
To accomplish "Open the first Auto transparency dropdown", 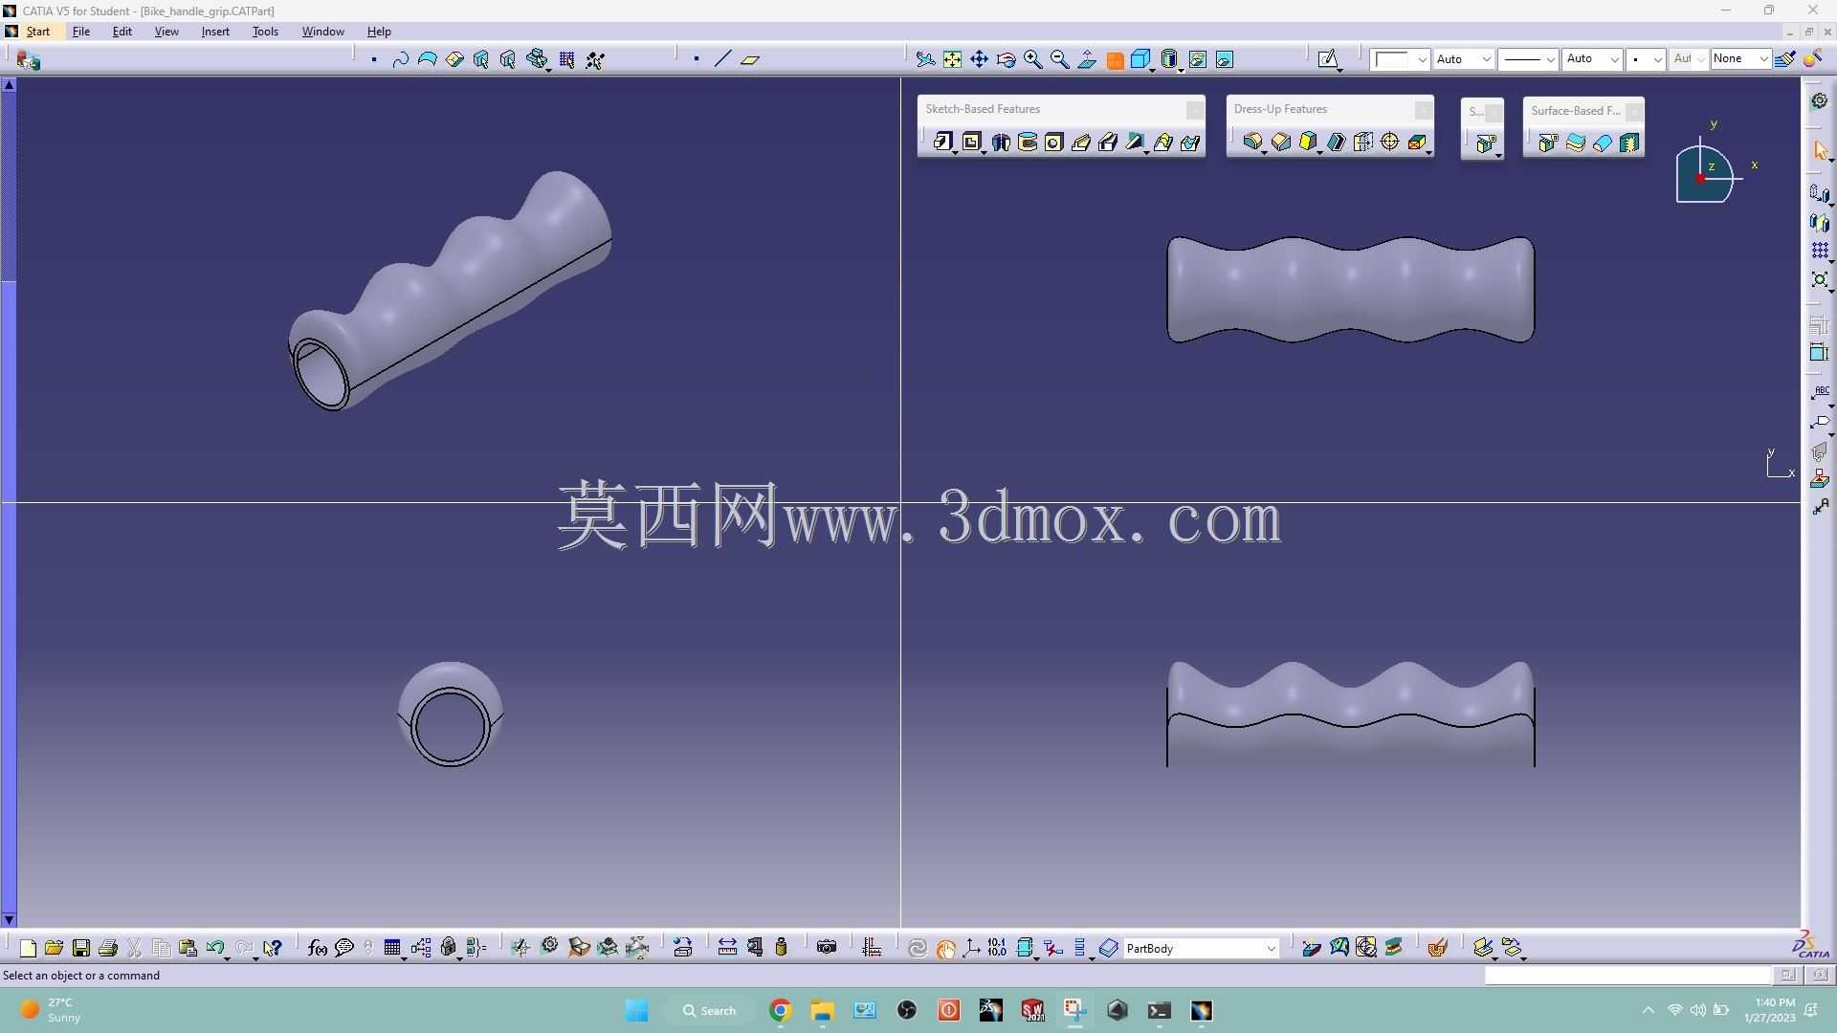I will point(1487,59).
